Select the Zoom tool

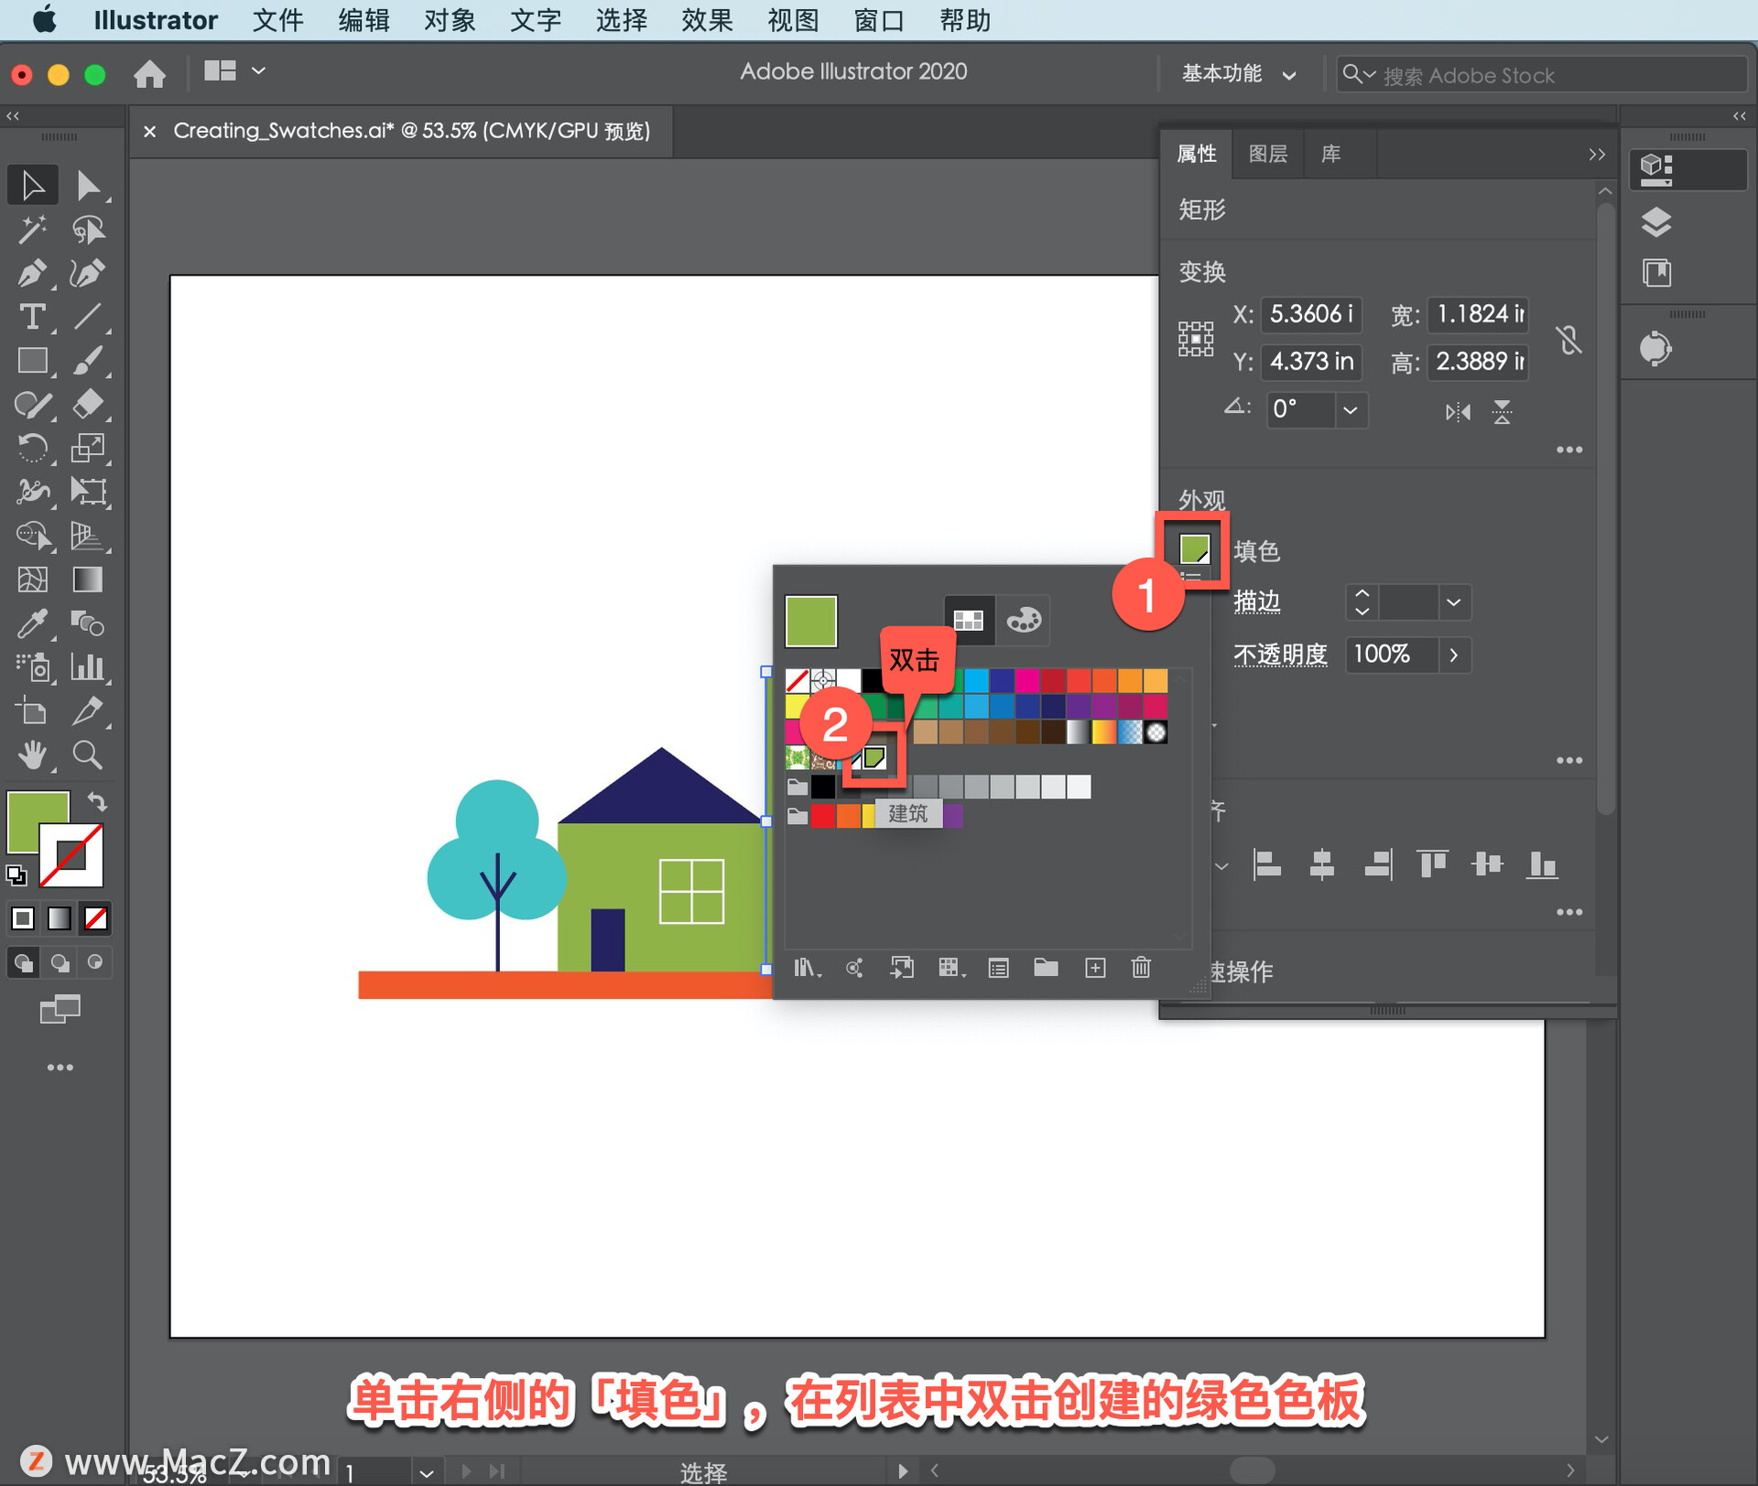point(87,755)
